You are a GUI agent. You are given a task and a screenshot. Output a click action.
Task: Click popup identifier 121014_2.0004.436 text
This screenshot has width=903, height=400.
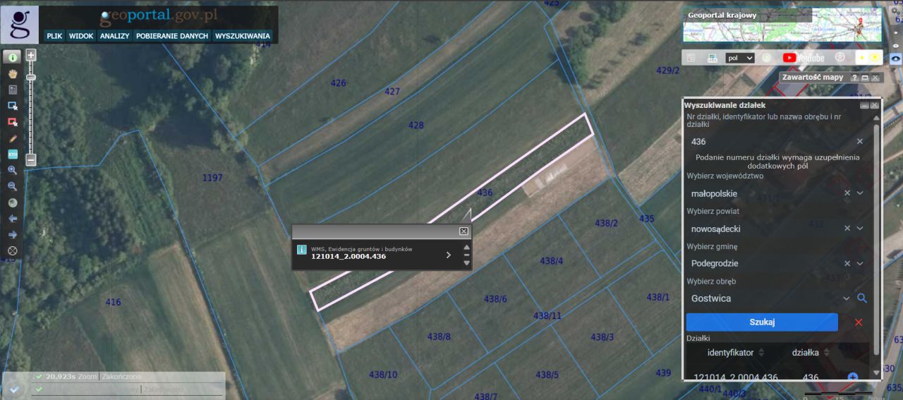click(349, 256)
